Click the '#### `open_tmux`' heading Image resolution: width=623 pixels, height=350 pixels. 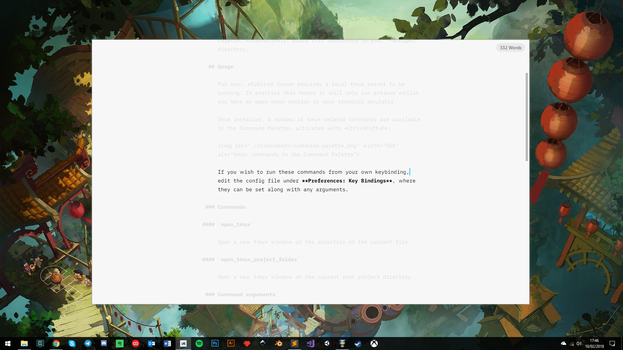click(227, 225)
